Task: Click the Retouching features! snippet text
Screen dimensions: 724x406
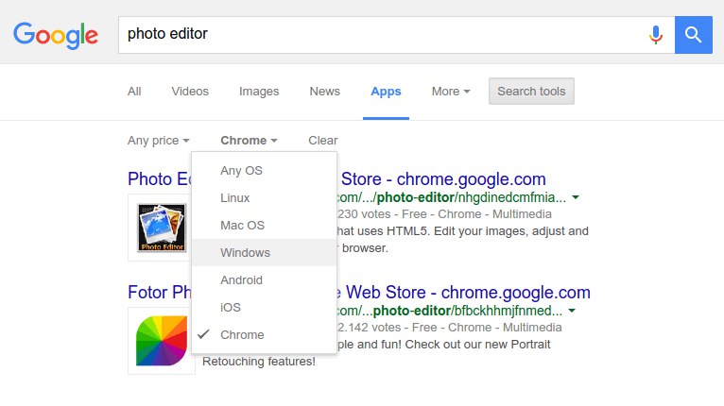Action: coord(259,362)
